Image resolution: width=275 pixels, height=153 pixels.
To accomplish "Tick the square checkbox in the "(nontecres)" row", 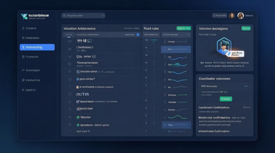I will 70,49.
